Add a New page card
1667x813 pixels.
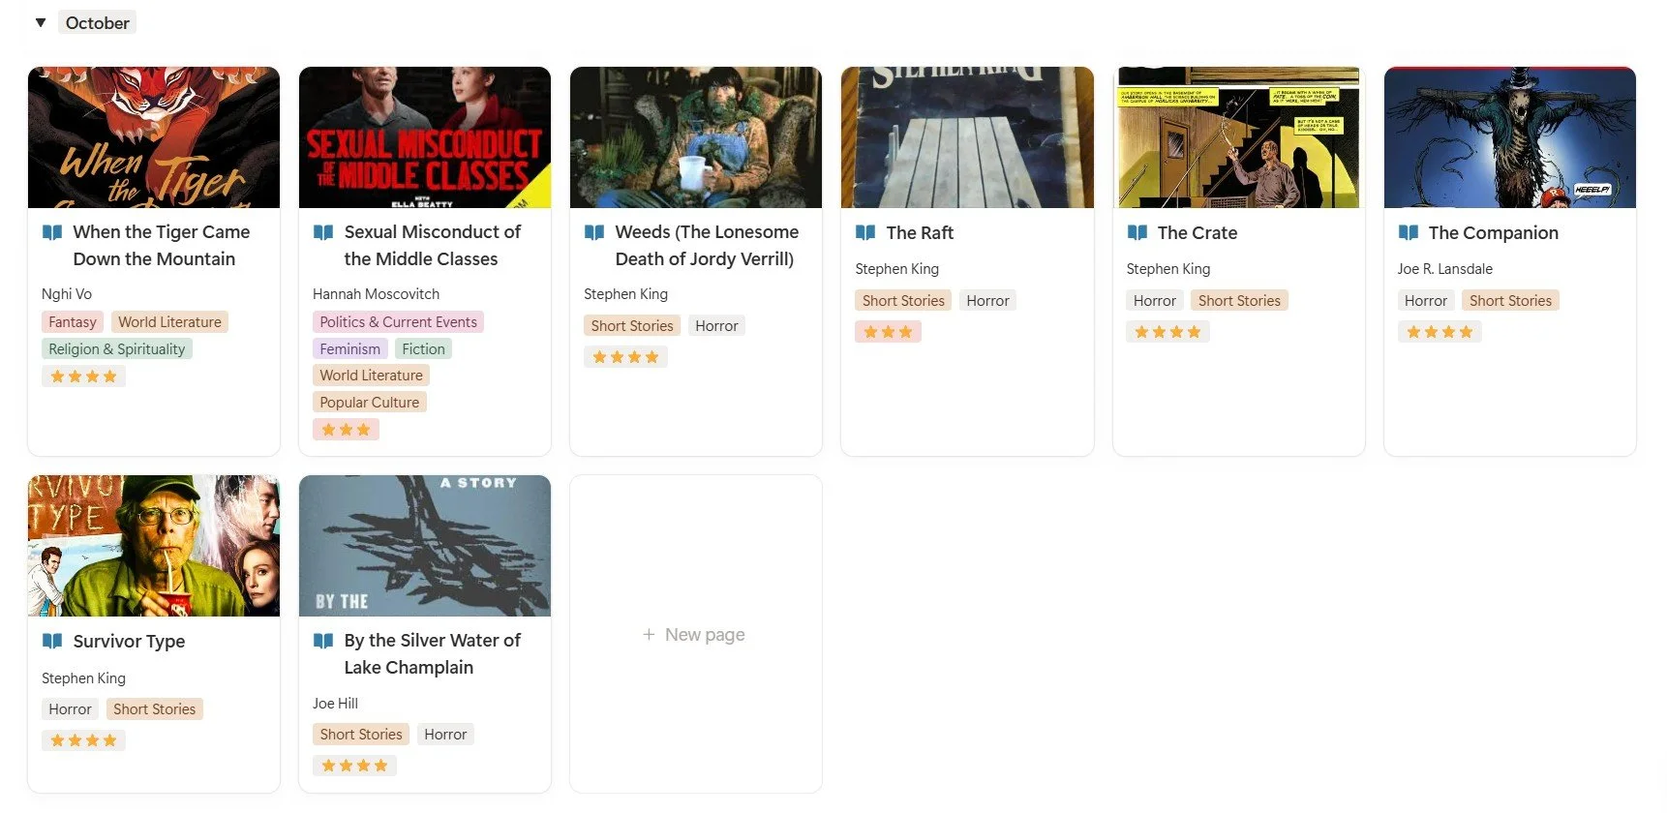695,634
